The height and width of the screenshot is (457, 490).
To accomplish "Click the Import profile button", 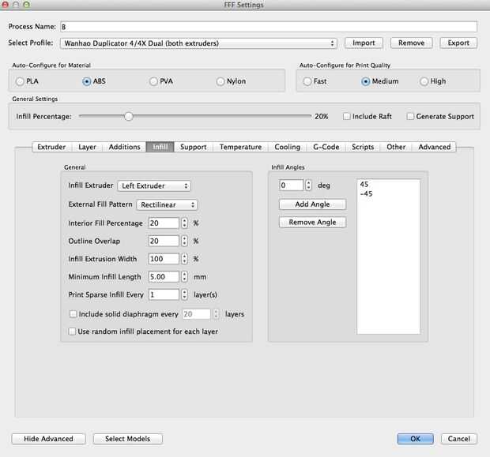I will 364,43.
